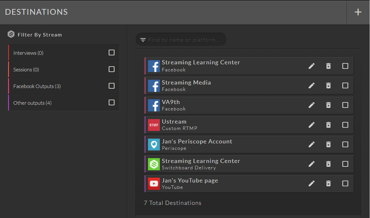
Task: Edit Streaming Learning Center Switchboard Delivery destination
Action: click(x=311, y=164)
